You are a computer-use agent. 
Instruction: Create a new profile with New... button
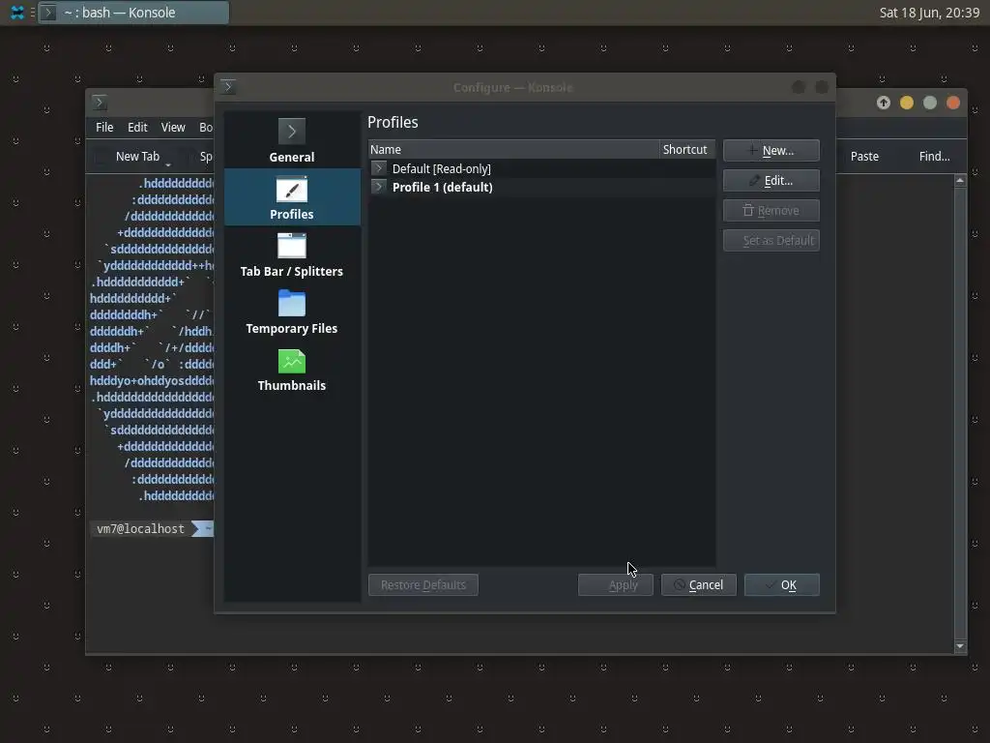[771, 150]
